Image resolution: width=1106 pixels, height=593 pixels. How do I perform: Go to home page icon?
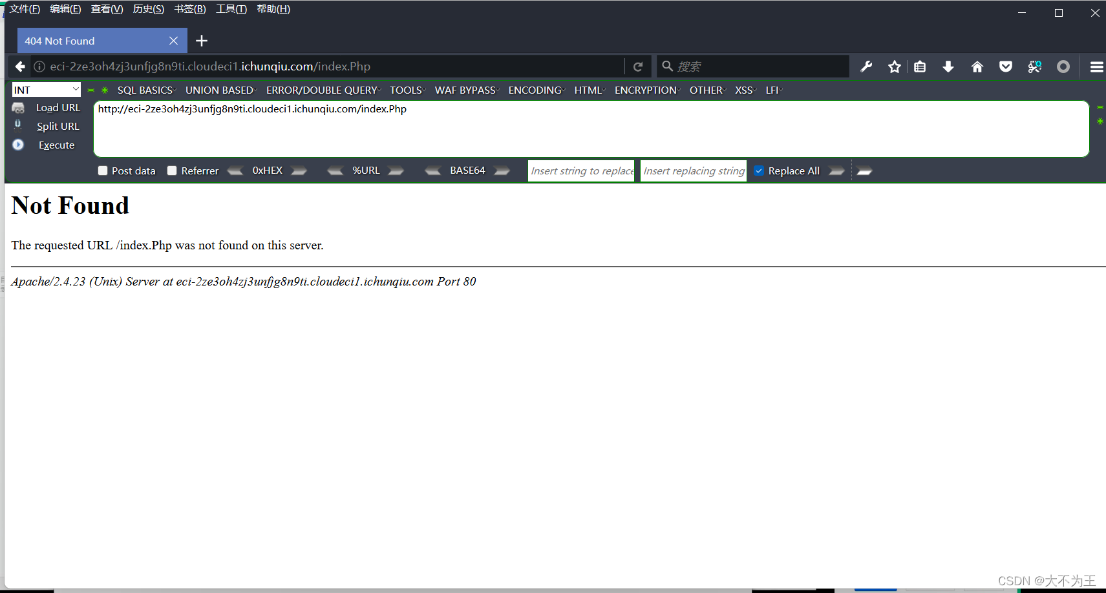pos(977,67)
